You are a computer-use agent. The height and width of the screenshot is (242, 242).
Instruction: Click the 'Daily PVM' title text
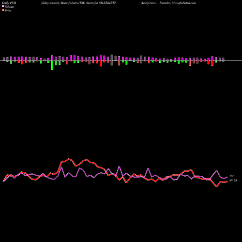pos(9,3)
